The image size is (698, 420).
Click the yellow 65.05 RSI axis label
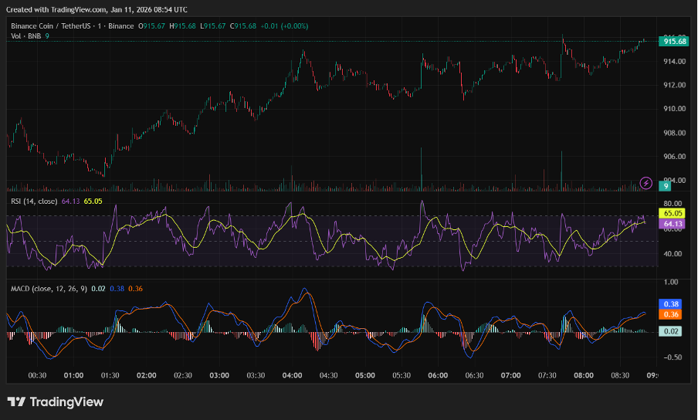click(673, 213)
